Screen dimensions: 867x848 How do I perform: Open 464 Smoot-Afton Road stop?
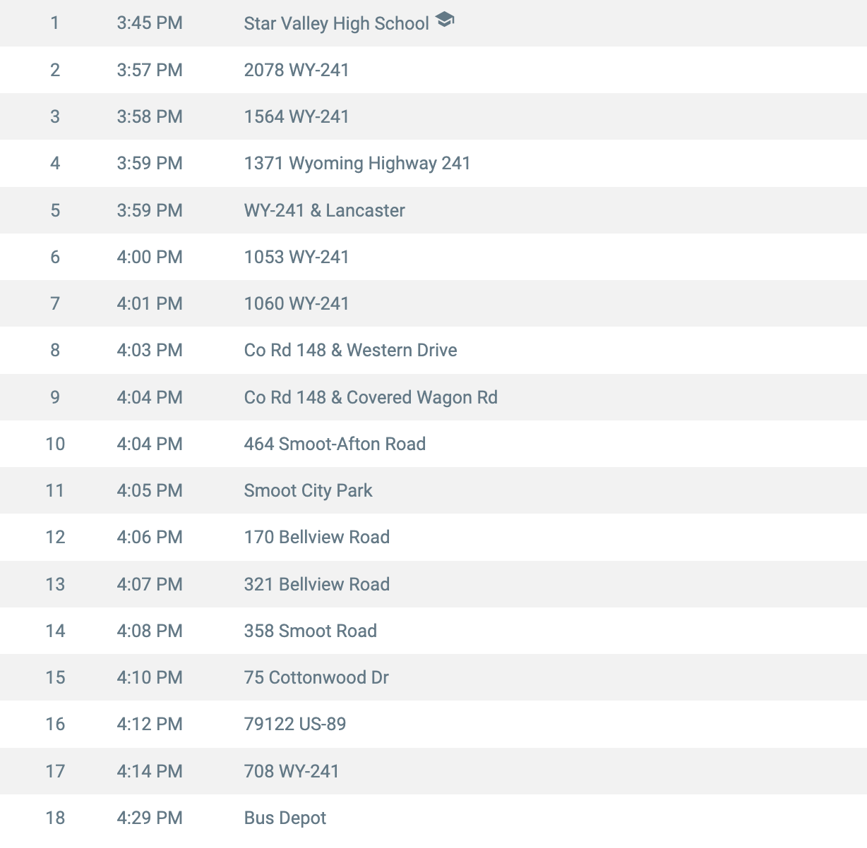(335, 444)
